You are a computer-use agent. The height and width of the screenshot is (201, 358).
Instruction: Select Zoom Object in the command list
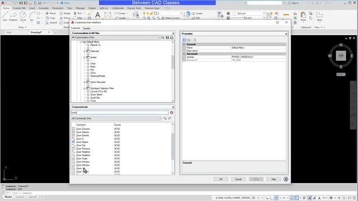click(82, 142)
